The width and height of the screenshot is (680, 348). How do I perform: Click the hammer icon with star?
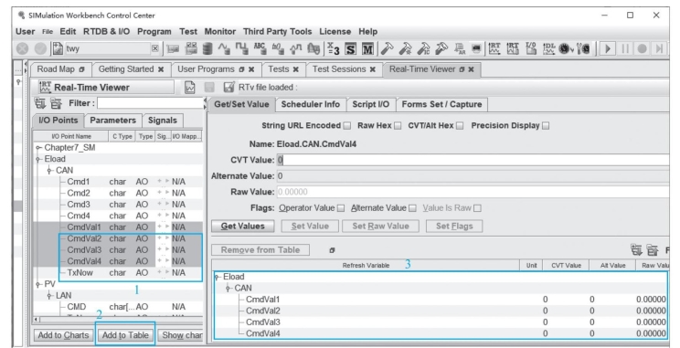(x=406, y=49)
